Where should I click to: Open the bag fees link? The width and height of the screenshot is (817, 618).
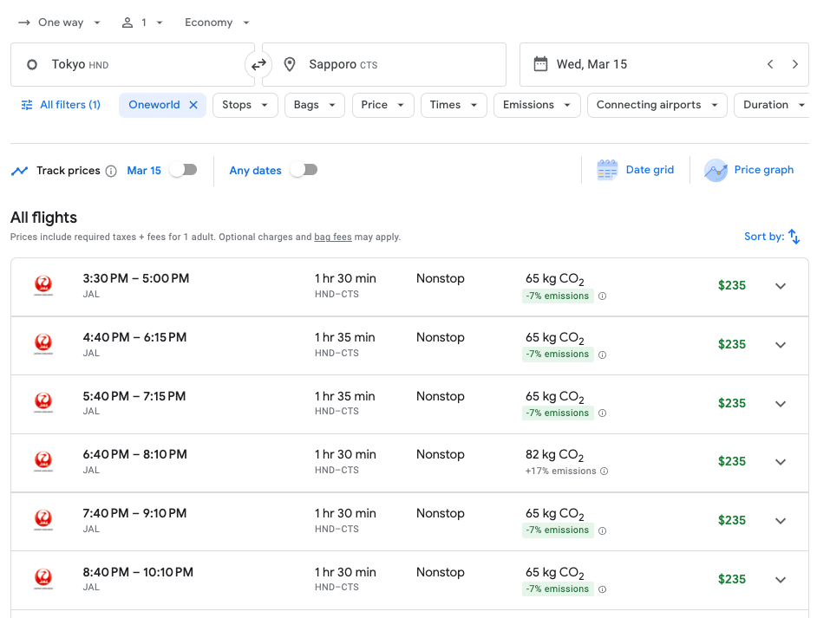(x=333, y=237)
